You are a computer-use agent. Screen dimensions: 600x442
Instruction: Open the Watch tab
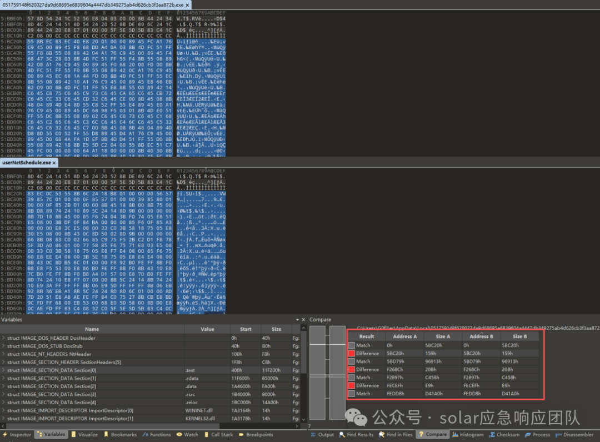point(187,434)
